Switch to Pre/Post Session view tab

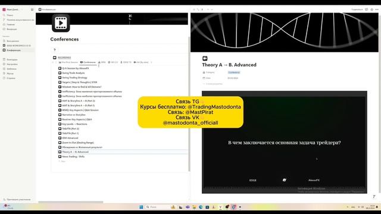[x=68, y=62]
